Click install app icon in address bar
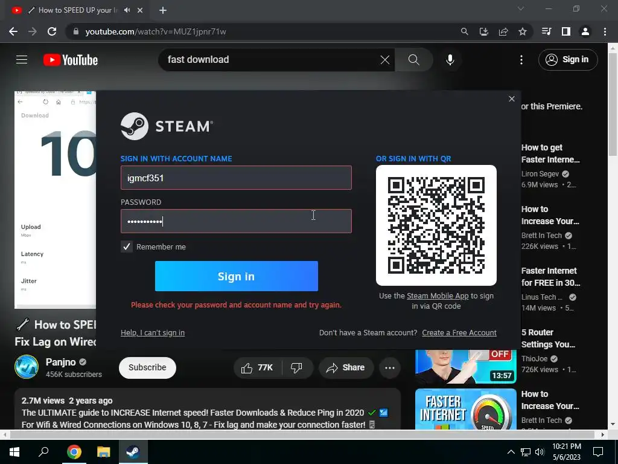Image resolution: width=618 pixels, height=464 pixels. [x=484, y=31]
